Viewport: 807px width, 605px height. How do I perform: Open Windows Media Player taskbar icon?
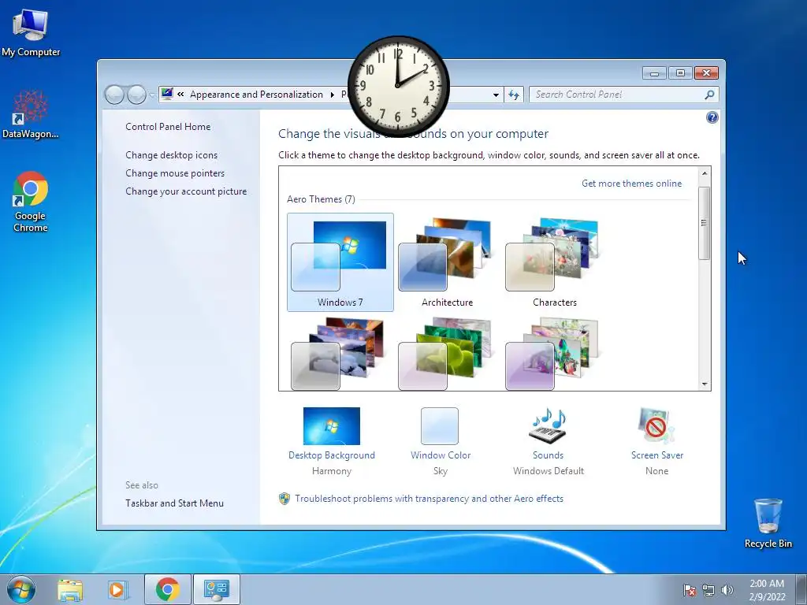(117, 590)
